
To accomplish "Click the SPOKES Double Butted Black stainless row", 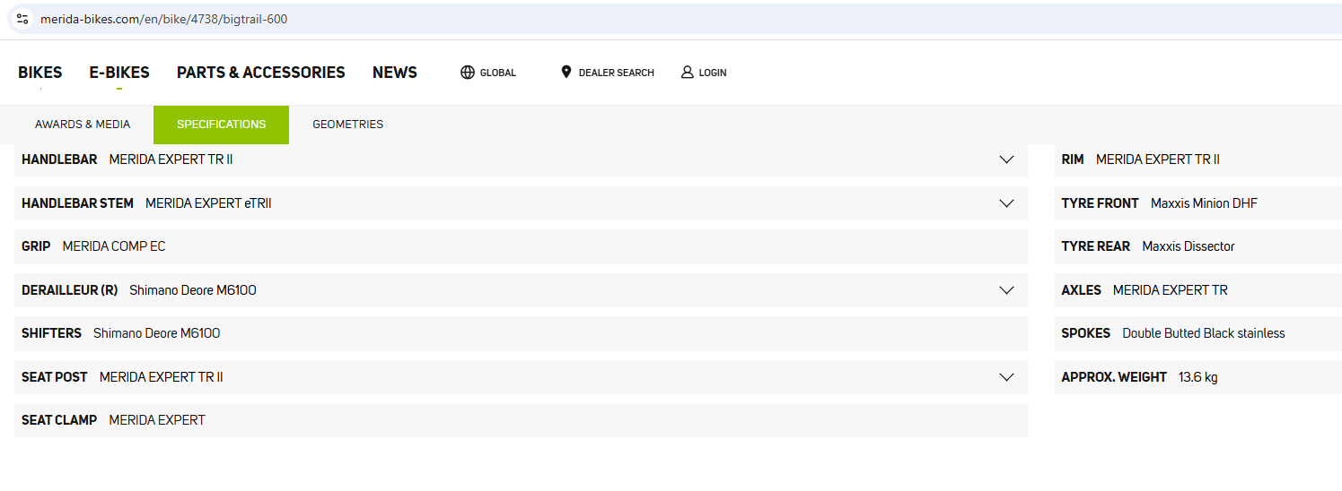I will (x=1198, y=333).
